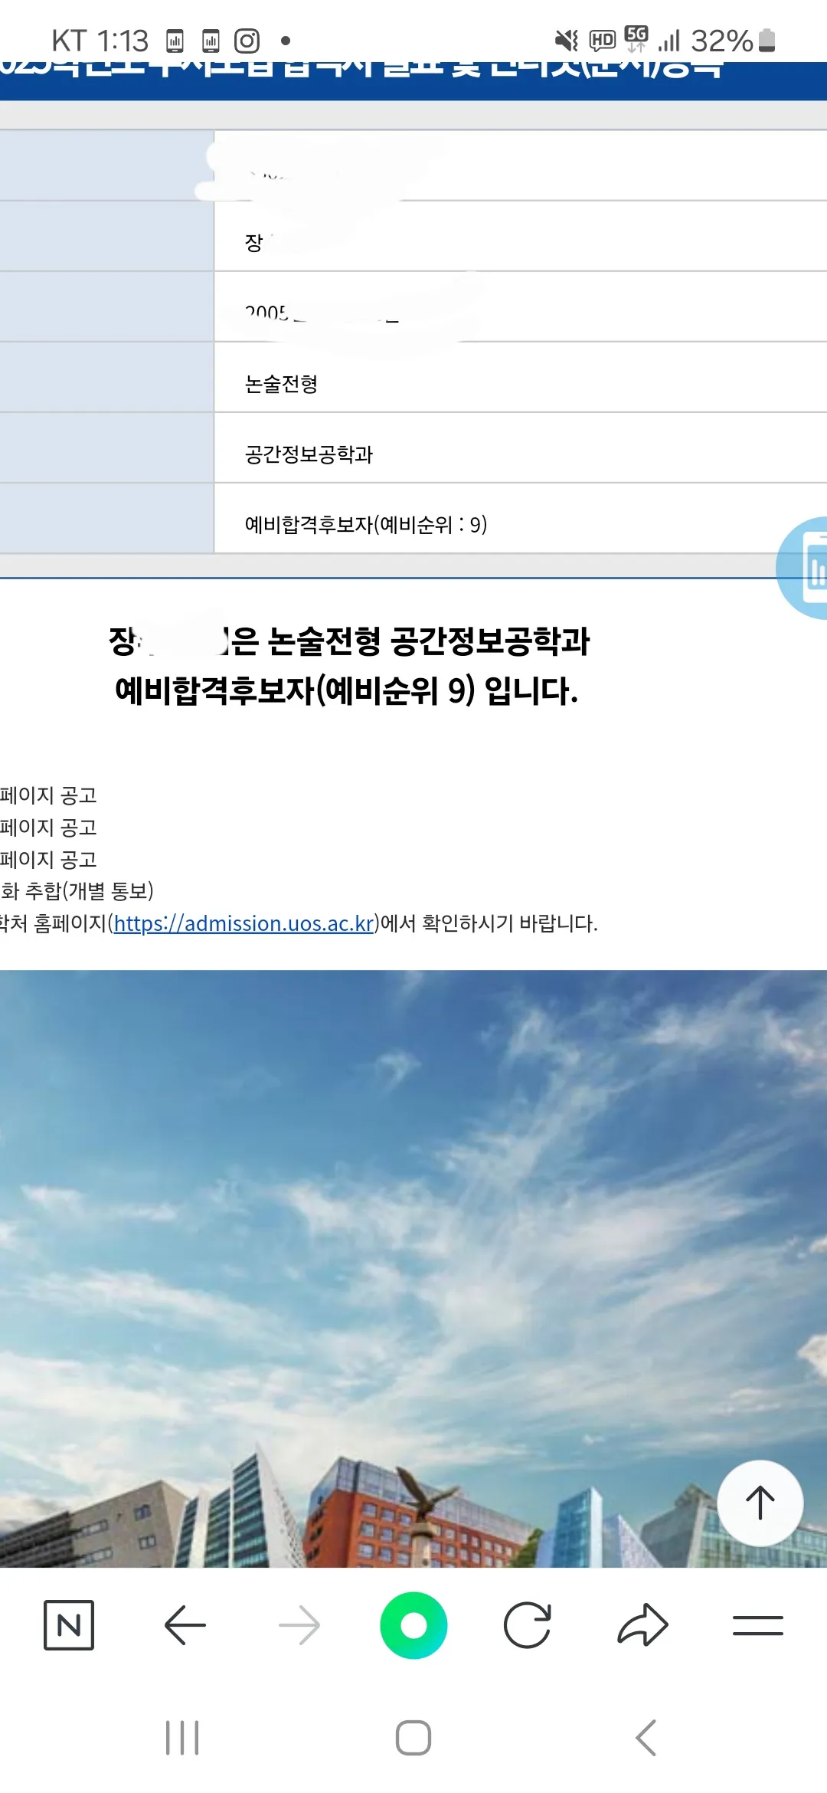Image resolution: width=827 pixels, height=1793 pixels.
Task: Tap the Android system back chevron
Action: click(646, 1737)
